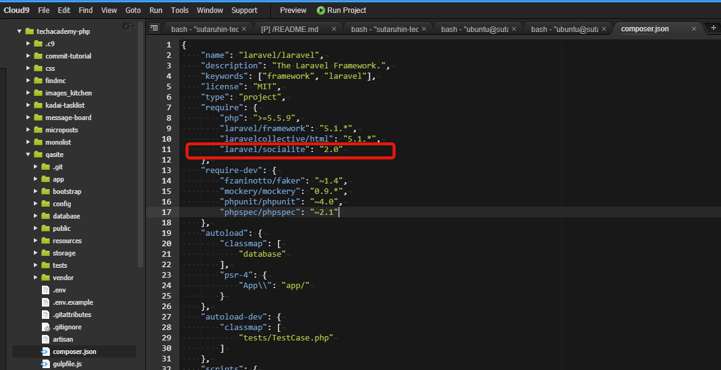Close the composer.json tab

tap(694, 29)
